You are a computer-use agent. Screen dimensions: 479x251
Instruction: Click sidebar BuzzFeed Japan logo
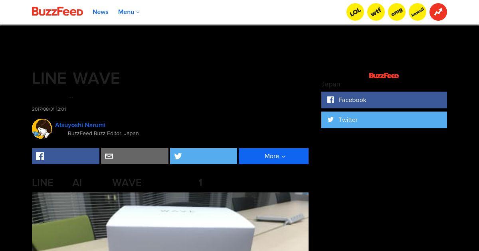pyautogui.click(x=384, y=76)
